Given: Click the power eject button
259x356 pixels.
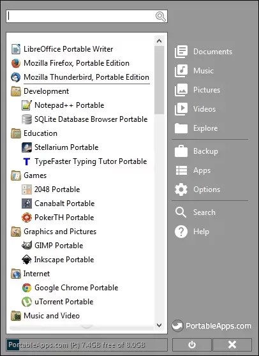Looking at the screenshot, I should pos(192,345).
